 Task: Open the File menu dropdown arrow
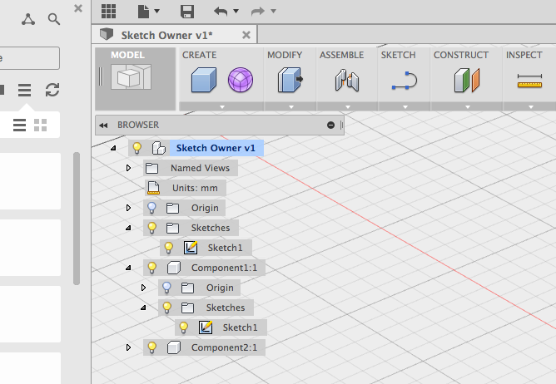[157, 11]
